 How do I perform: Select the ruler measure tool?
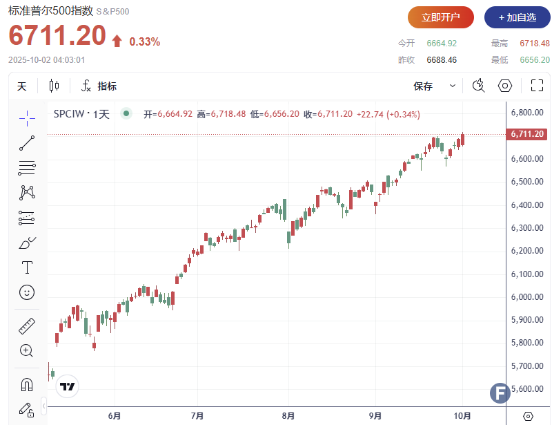coord(27,325)
